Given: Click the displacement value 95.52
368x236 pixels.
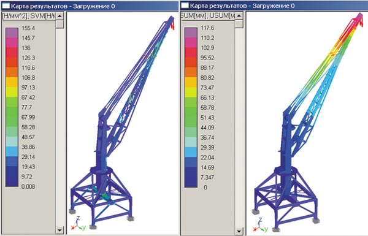Looking at the screenshot, I should point(207,58).
